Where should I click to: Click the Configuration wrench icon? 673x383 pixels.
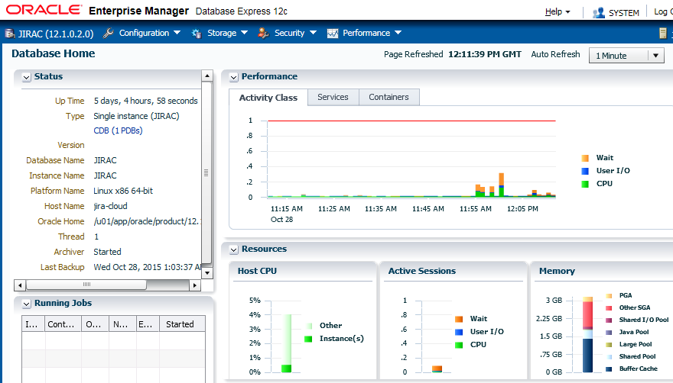108,33
